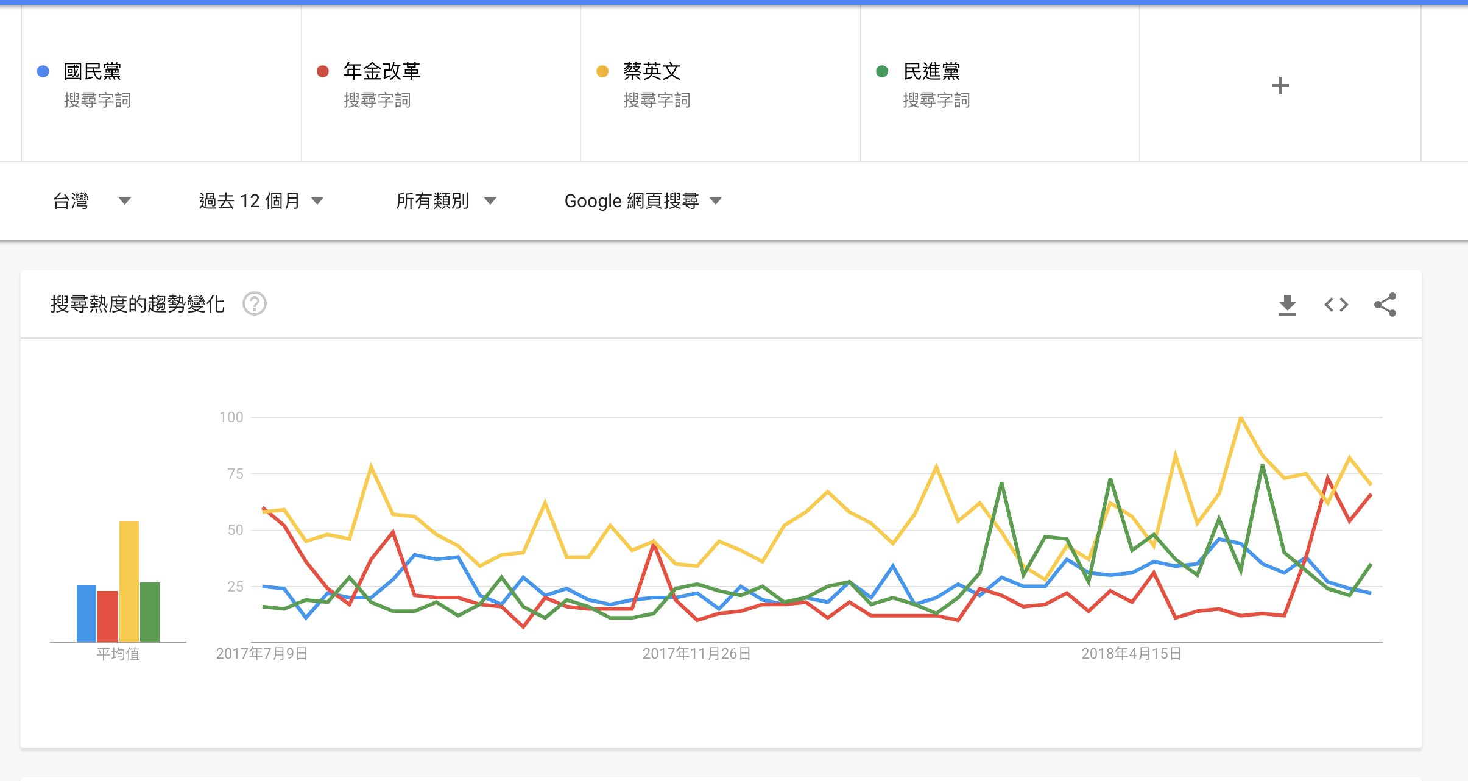Click the green dot beside 民進黨
The width and height of the screenshot is (1468, 781).
click(x=881, y=71)
